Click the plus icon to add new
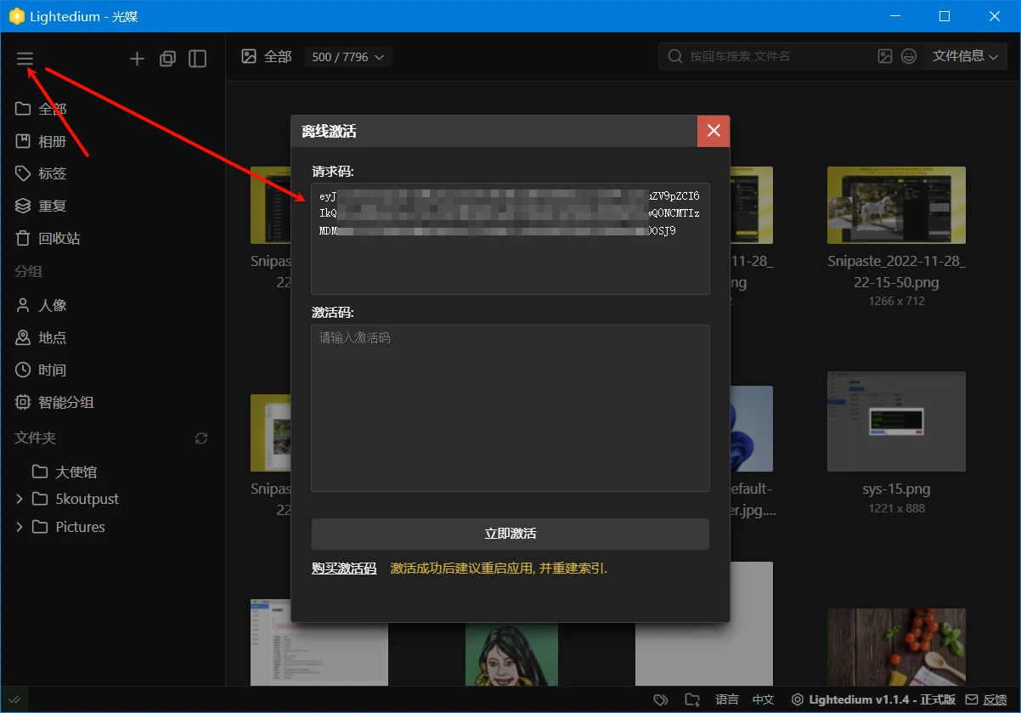Image resolution: width=1021 pixels, height=713 pixels. 137,59
